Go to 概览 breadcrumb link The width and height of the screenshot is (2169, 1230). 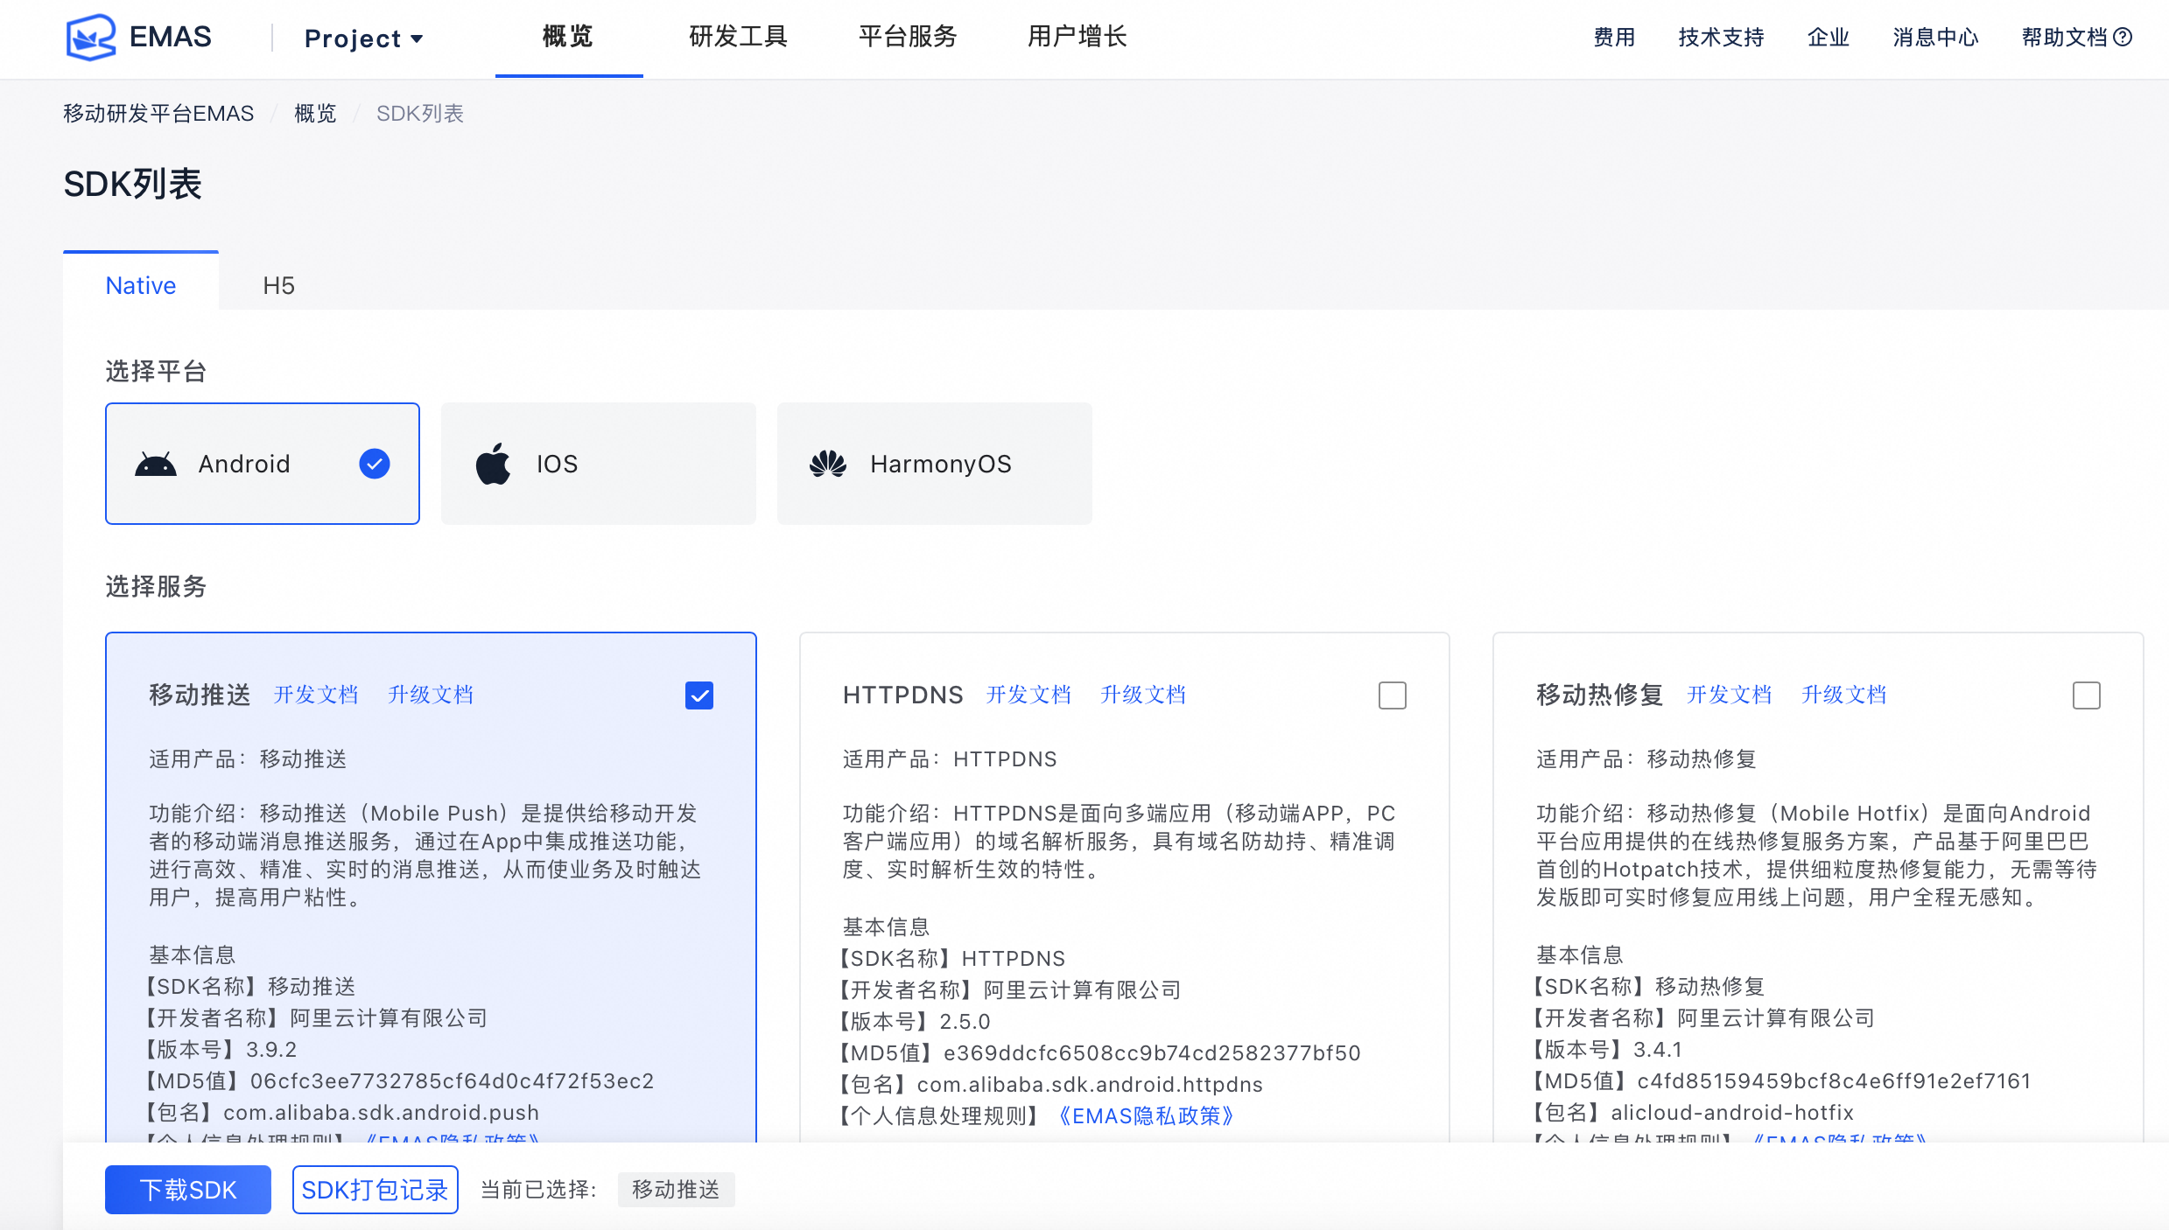(315, 114)
